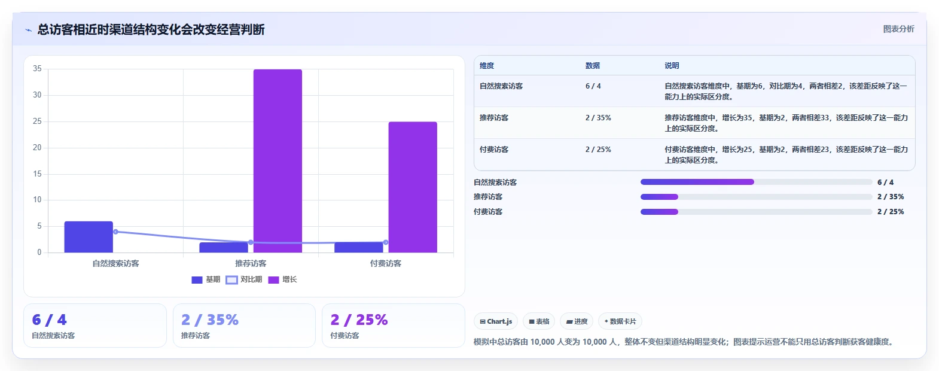Click the Chart.js tag chip
This screenshot has width=939, height=371.
click(496, 321)
